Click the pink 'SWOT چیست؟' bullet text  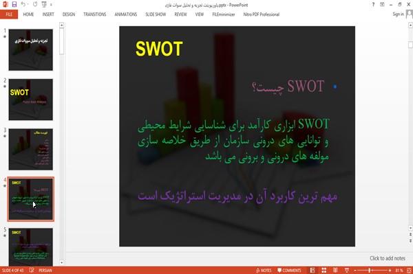pos(288,87)
